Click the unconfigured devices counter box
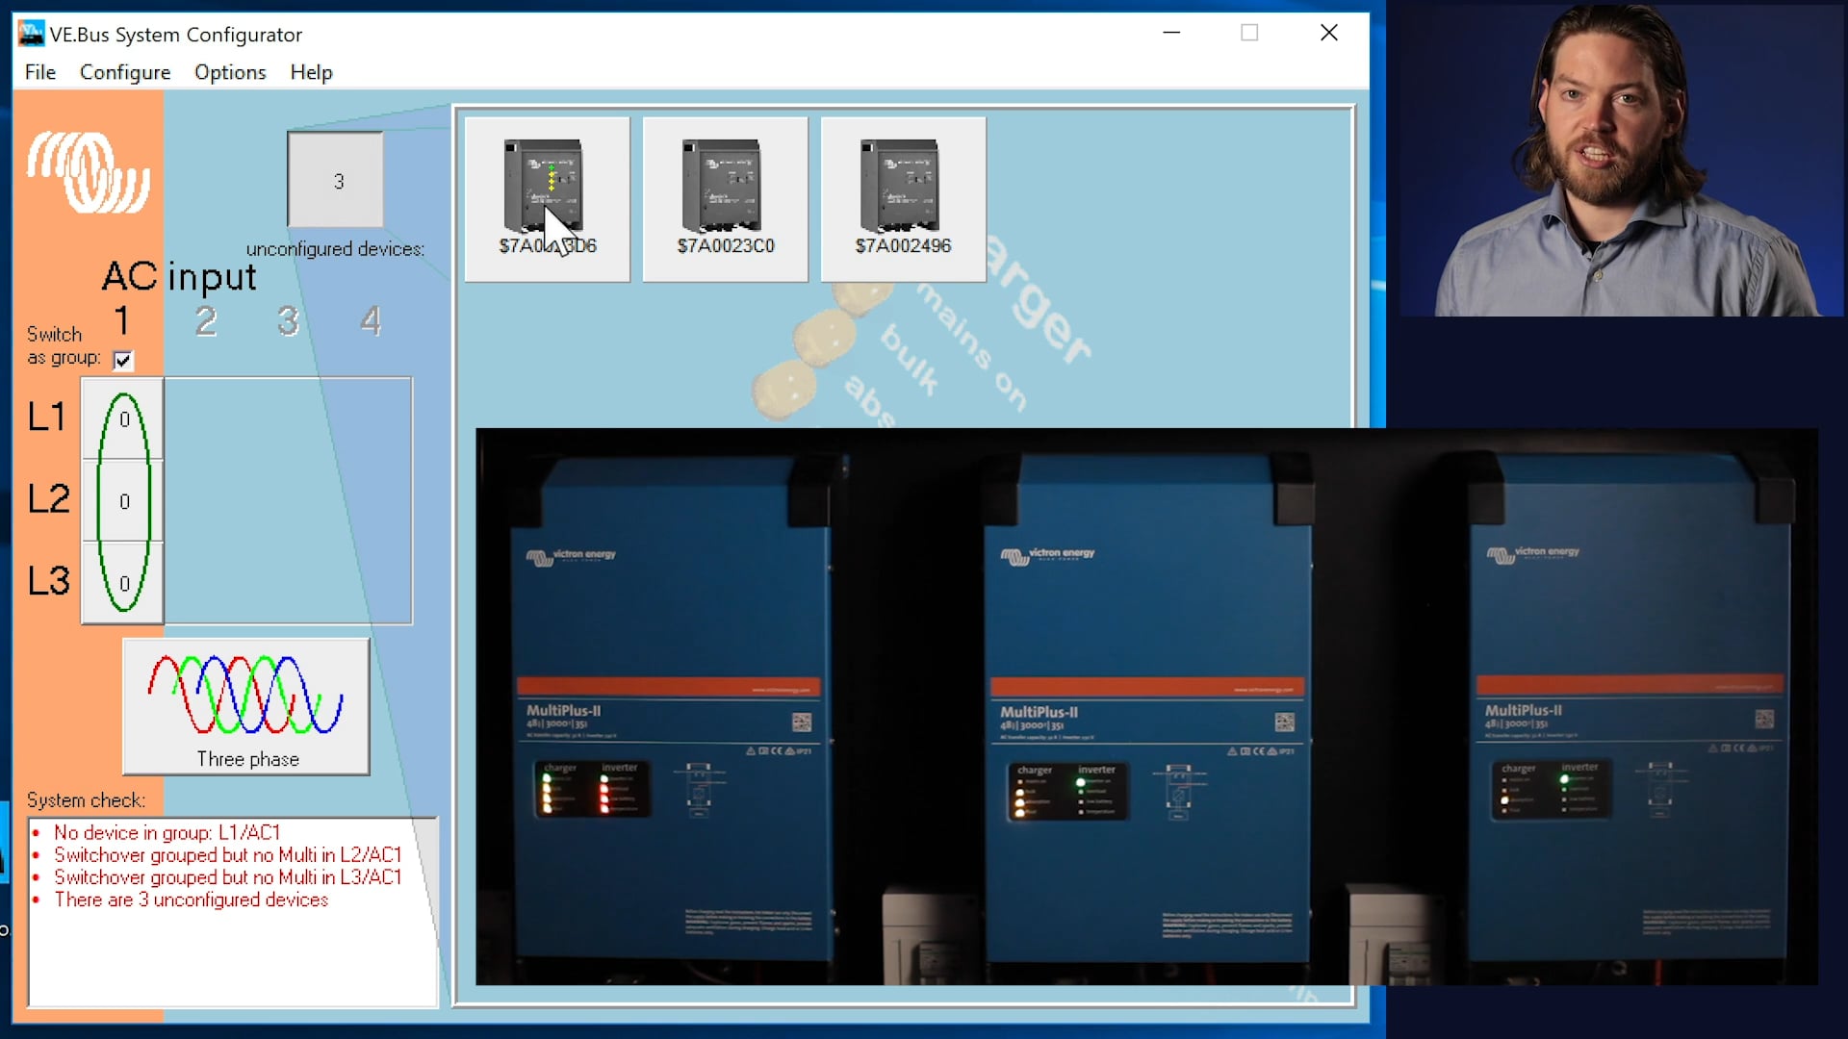This screenshot has width=1848, height=1039. [336, 181]
